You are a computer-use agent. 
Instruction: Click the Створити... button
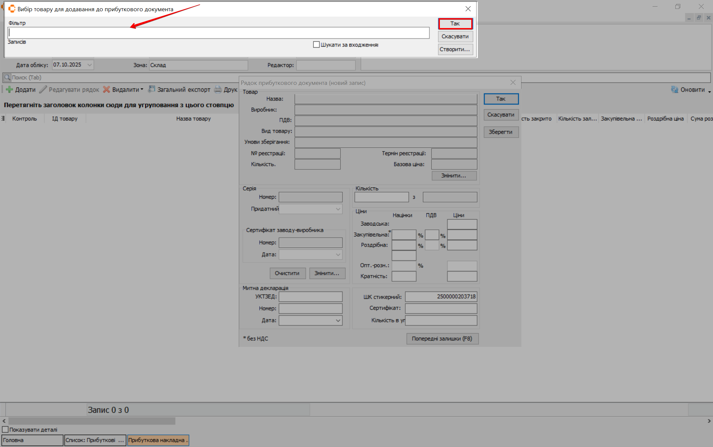point(455,49)
